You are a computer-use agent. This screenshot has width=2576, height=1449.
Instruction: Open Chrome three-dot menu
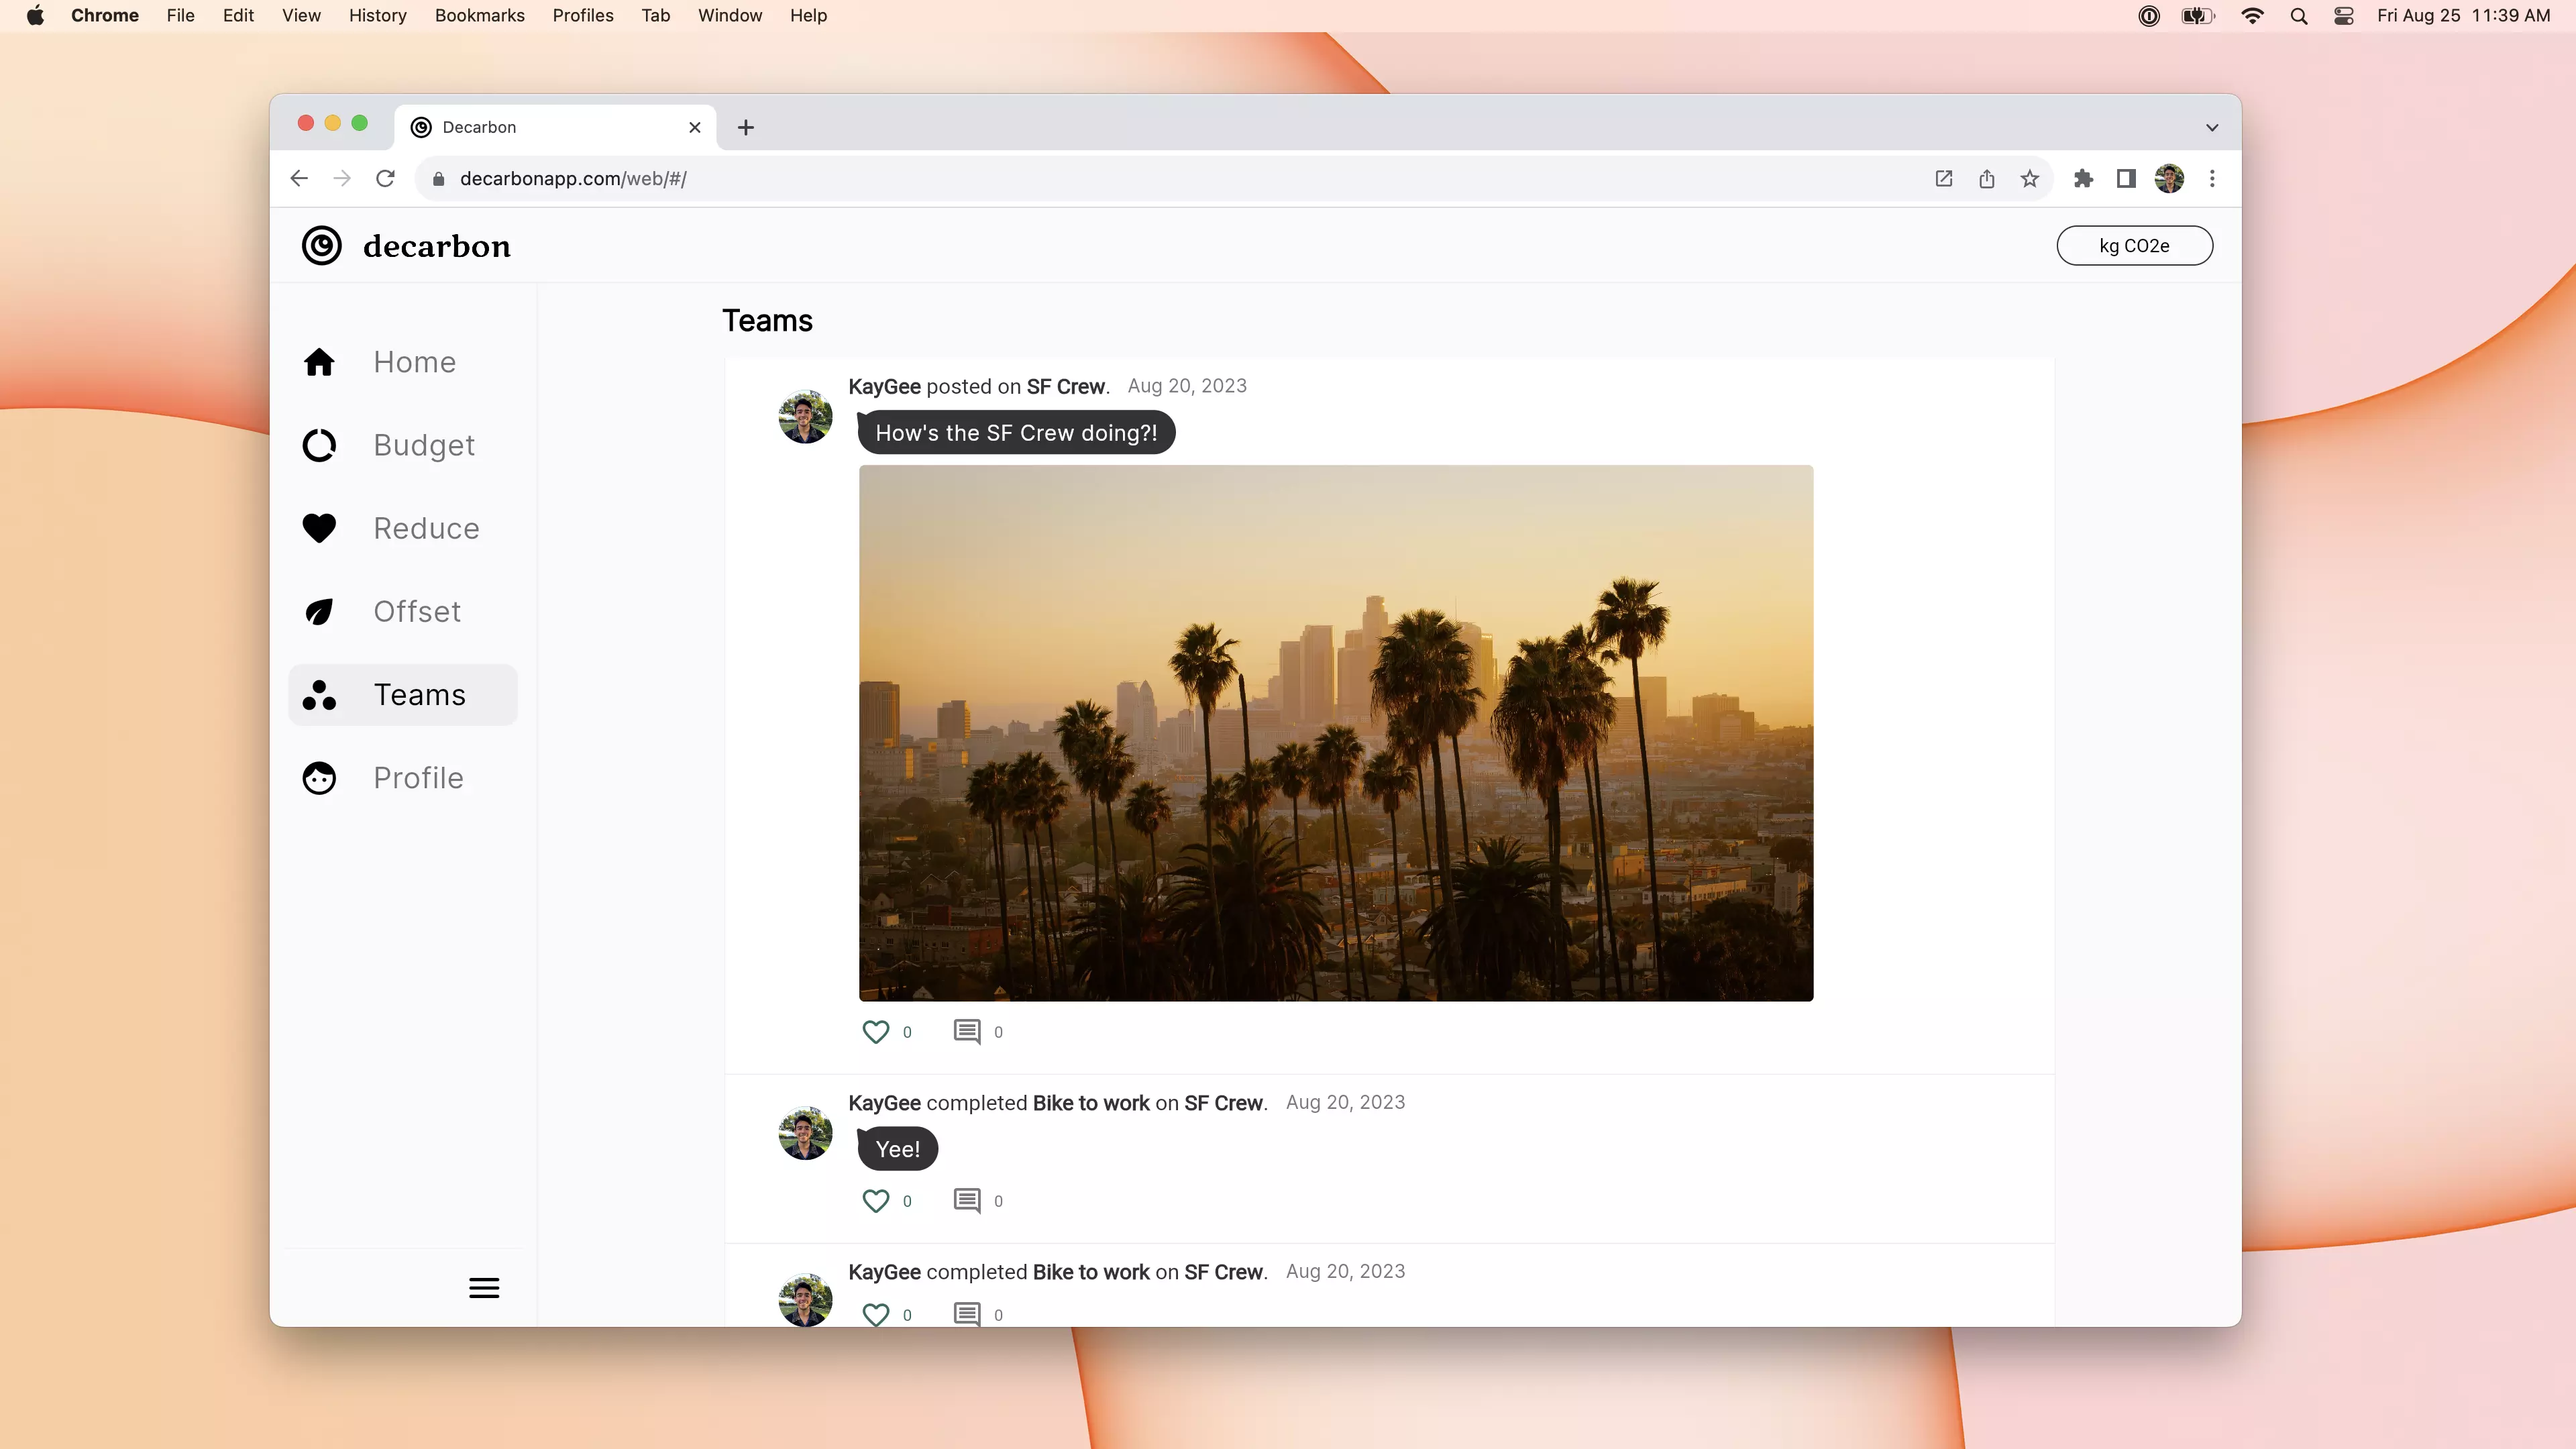2212,179
